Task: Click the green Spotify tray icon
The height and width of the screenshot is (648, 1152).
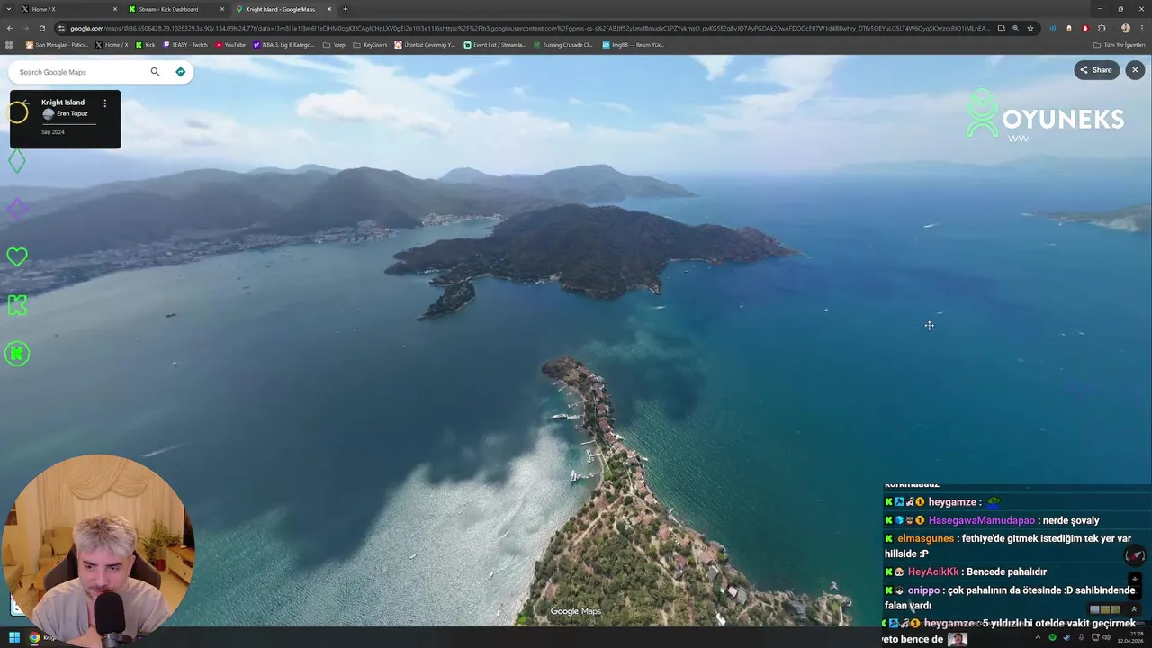Action: (1052, 637)
